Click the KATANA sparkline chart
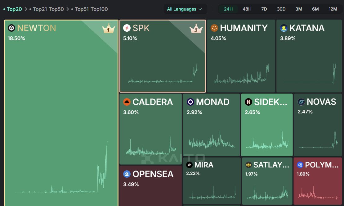Screen dimensions: 344x206 [x=310, y=74]
